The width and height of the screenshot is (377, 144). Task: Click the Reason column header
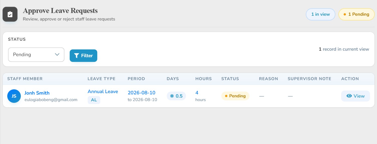tap(268, 79)
